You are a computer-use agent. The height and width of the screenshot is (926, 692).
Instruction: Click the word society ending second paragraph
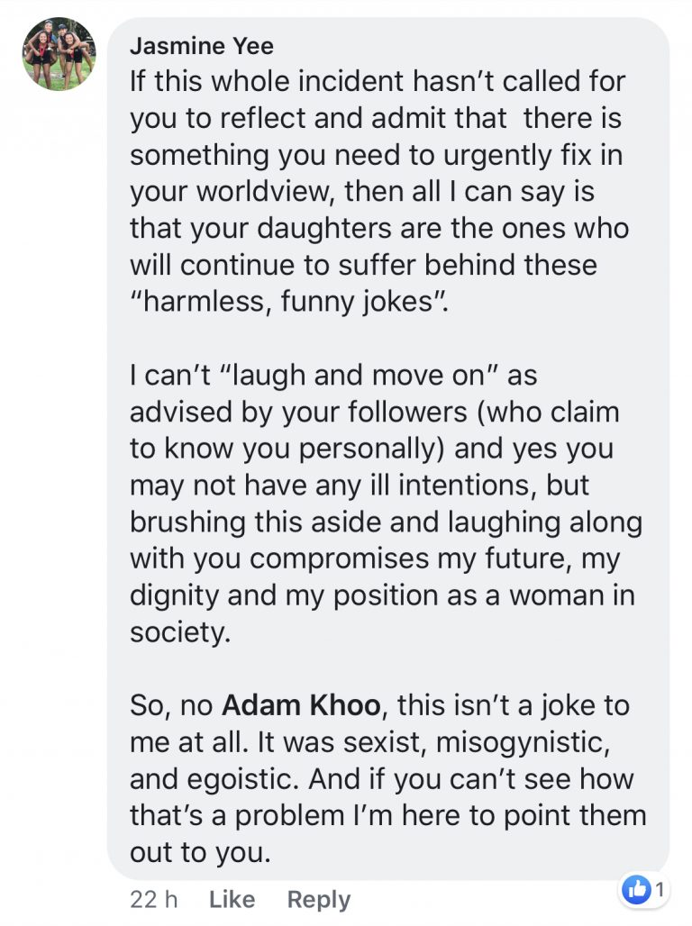[179, 632]
